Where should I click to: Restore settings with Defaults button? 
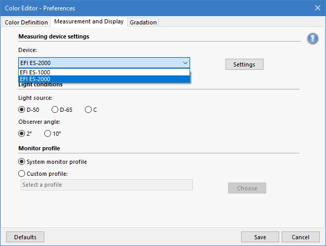25,237
